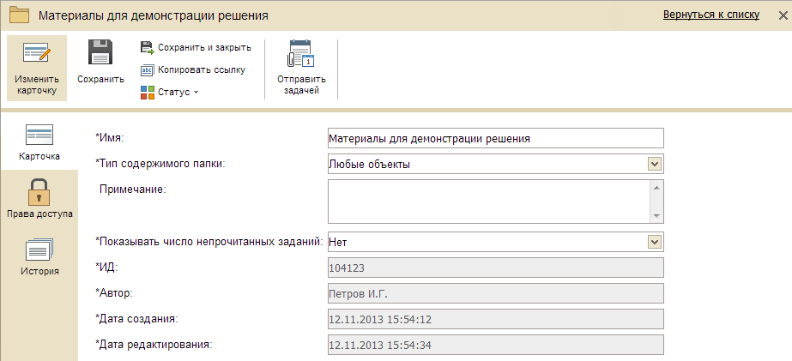Click inside the Примечание text area
Viewport: 792px width, 361px height.
(x=488, y=202)
